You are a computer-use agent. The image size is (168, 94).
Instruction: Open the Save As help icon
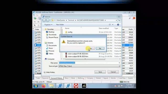[118, 25]
